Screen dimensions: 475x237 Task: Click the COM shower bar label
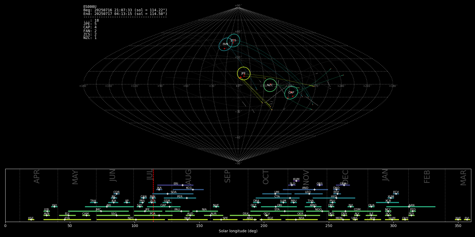coord(357,210)
